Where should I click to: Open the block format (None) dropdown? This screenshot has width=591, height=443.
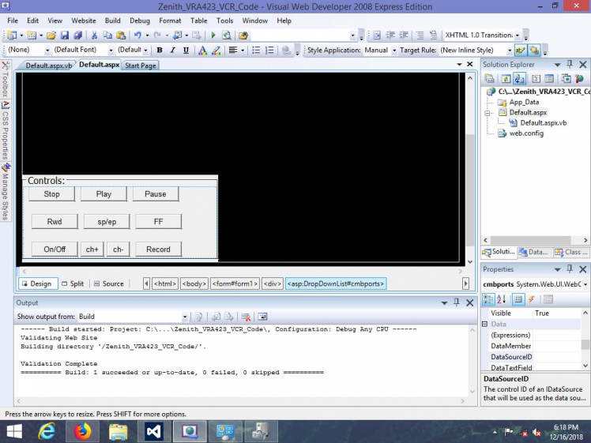(47, 50)
